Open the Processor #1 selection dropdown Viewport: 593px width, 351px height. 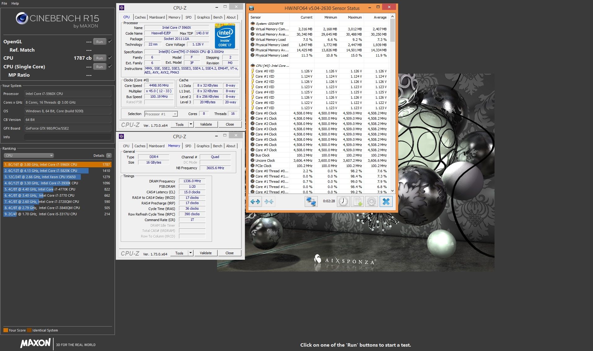coord(161,114)
